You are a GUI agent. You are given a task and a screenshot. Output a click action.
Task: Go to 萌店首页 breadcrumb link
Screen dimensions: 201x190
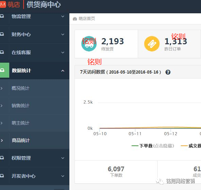point(87,19)
